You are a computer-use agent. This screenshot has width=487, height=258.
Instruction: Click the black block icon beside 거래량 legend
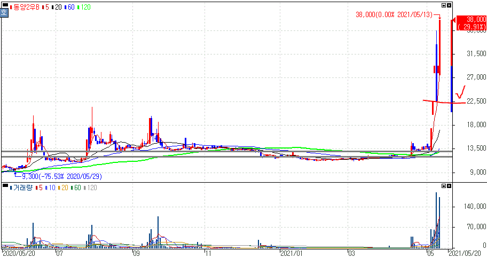coord(5,185)
